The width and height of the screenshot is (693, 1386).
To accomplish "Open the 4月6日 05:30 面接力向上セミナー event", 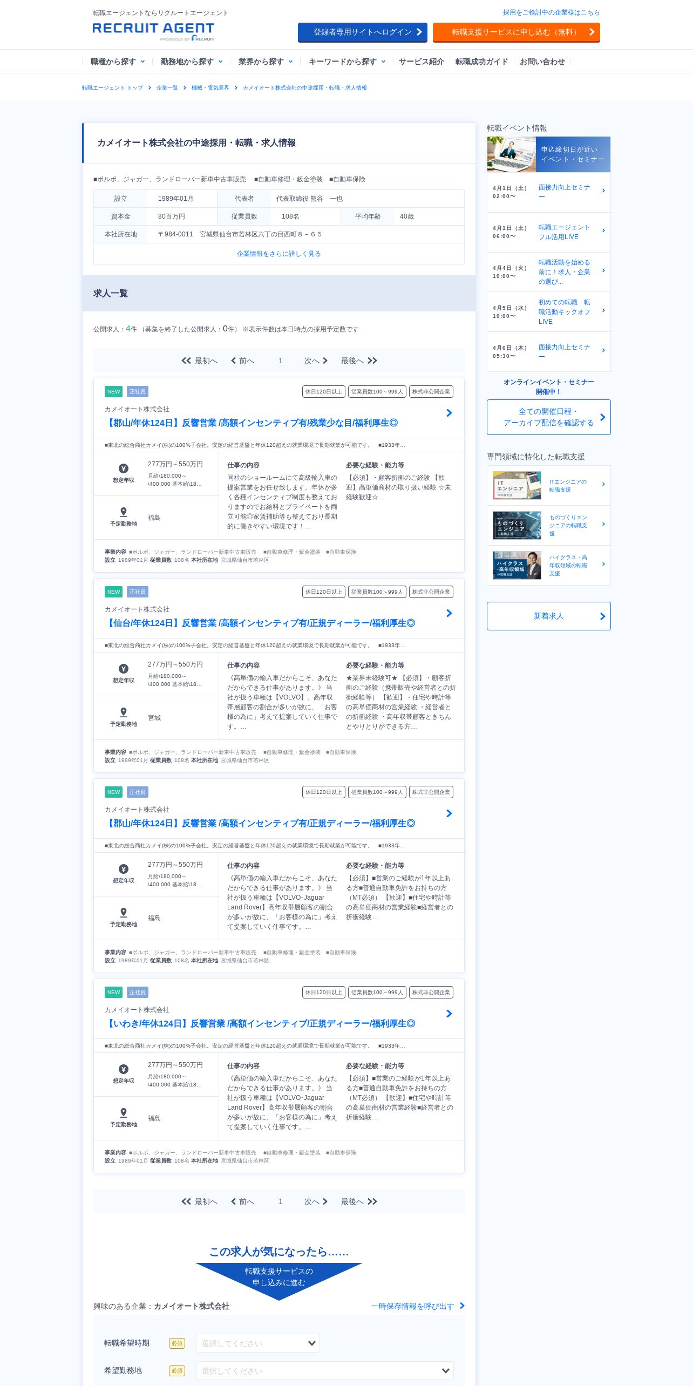I will tap(549, 352).
